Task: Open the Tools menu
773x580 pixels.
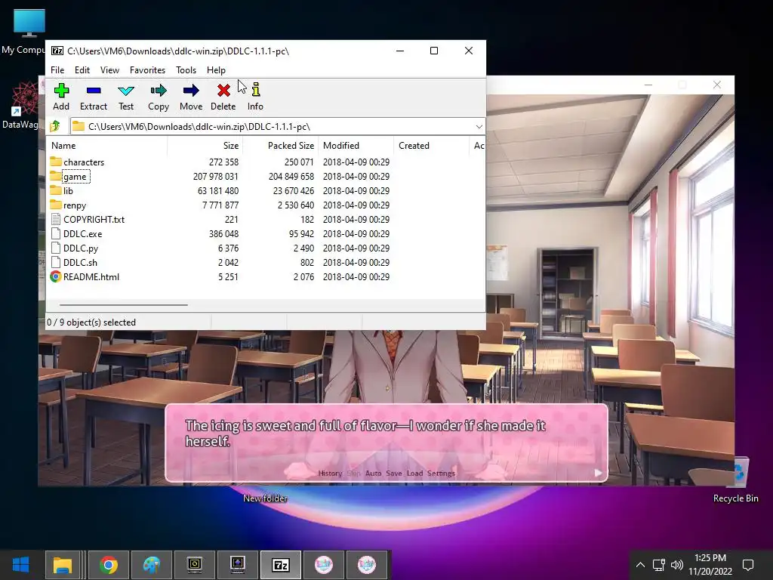Action: pos(186,70)
